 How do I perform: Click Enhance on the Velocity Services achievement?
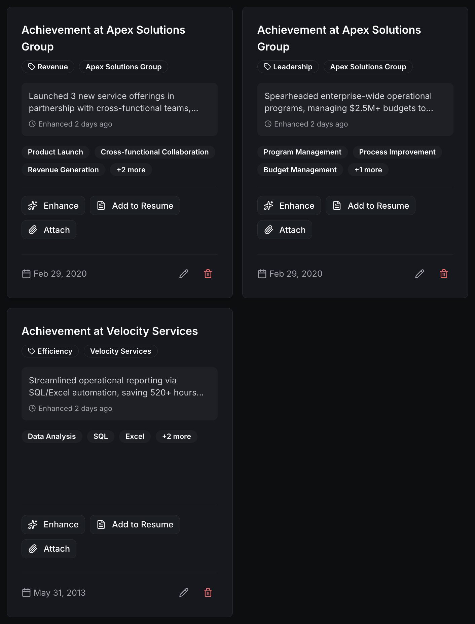pyautogui.click(x=53, y=524)
